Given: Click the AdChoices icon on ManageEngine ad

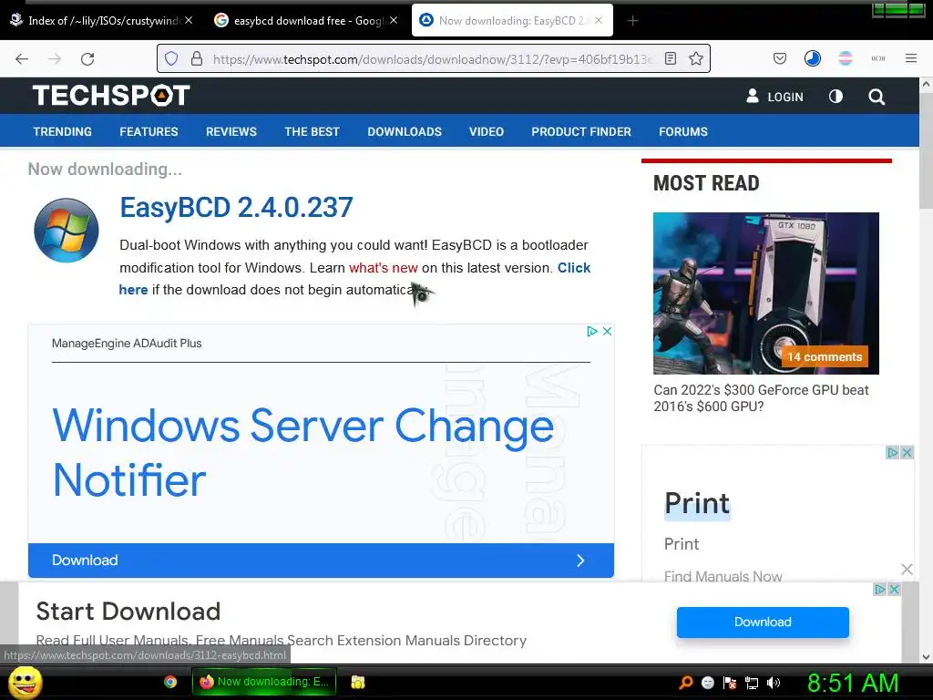Looking at the screenshot, I should coord(592,332).
